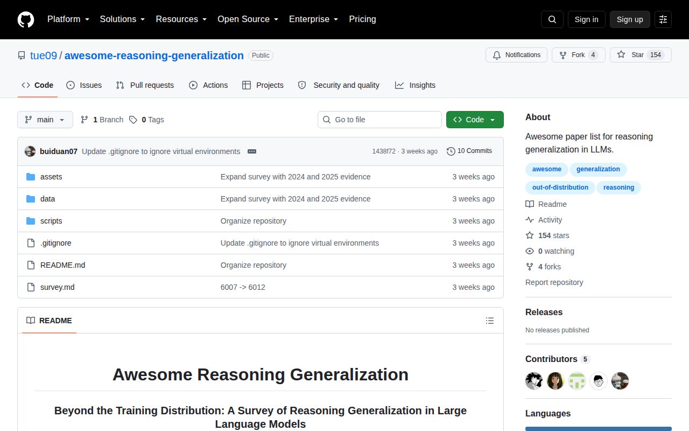Open the green Code dropdown
The image size is (689, 431).
(475, 120)
